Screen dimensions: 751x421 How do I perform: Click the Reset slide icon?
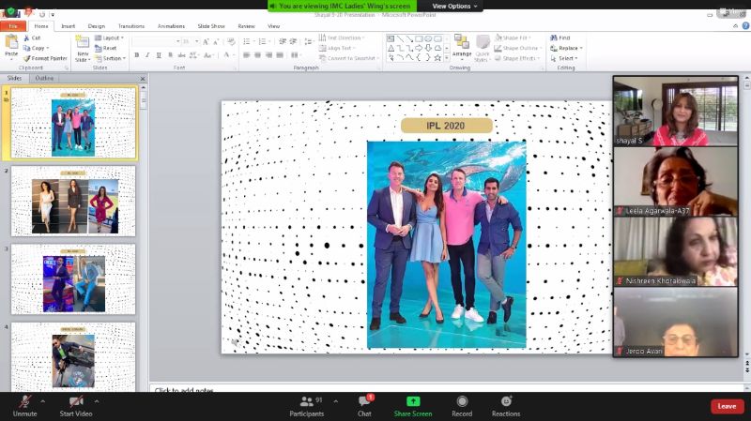click(99, 48)
